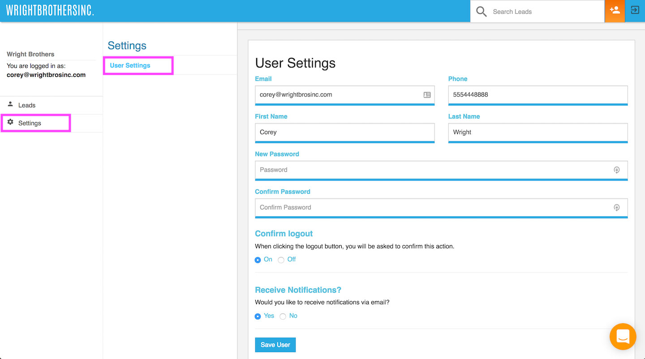Click the User Settings page heading
645x359 pixels.
coord(295,63)
